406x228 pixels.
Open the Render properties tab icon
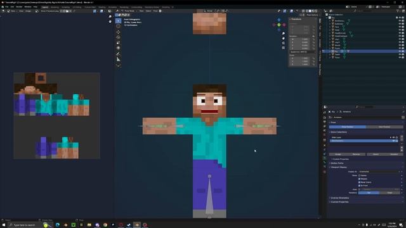tap(324, 118)
